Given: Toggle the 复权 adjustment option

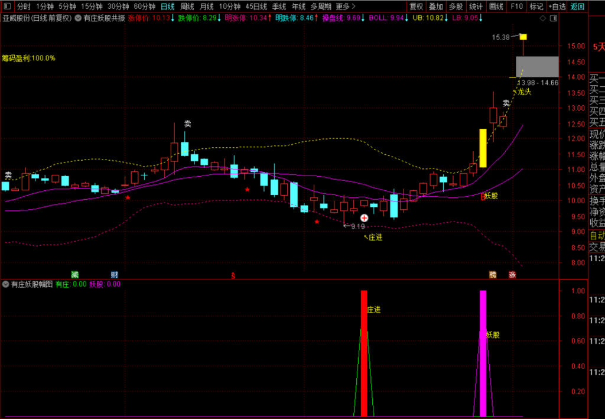Looking at the screenshot, I should (x=416, y=7).
